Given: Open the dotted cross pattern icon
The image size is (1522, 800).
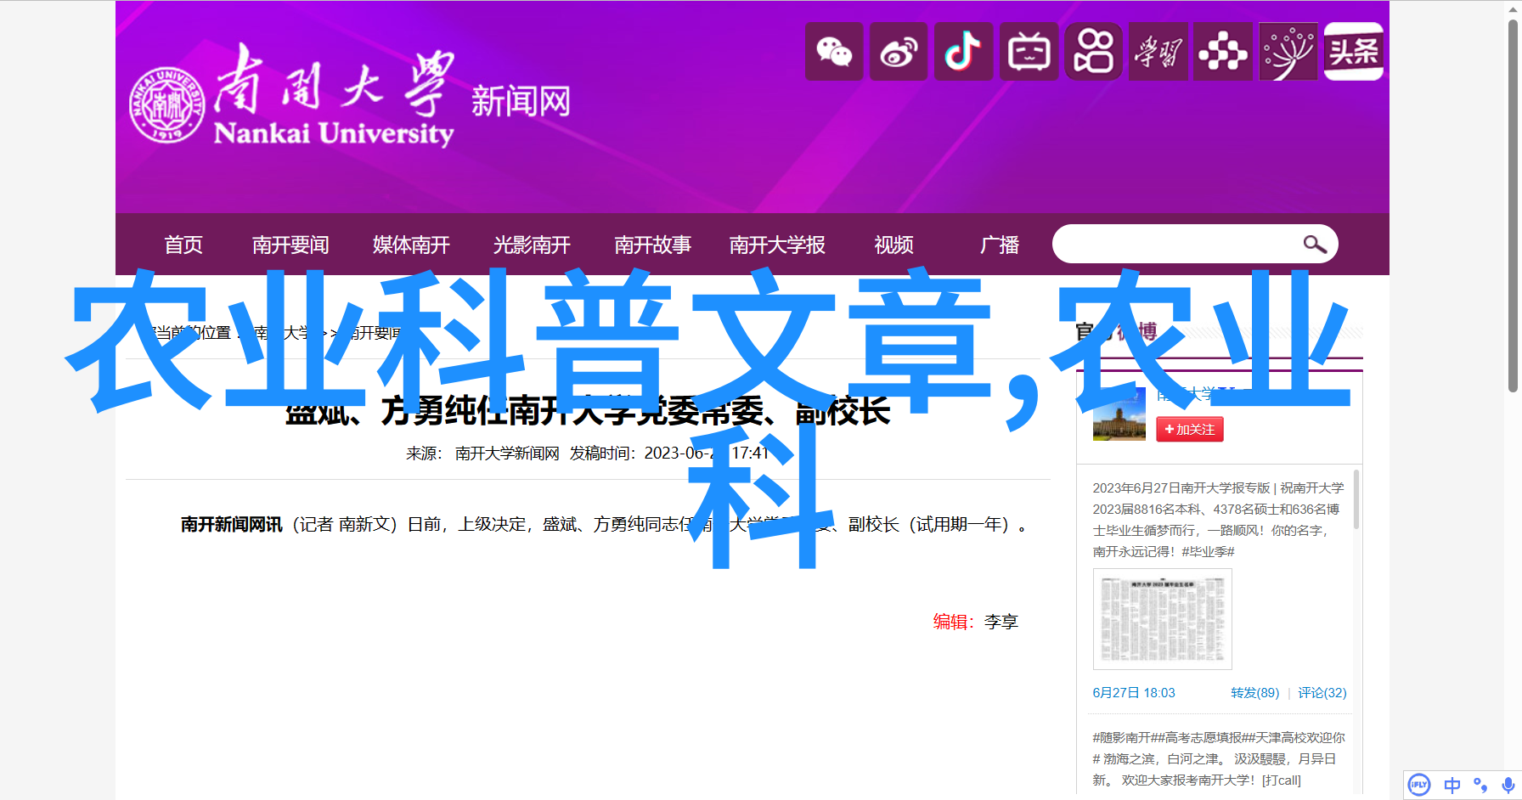Looking at the screenshot, I should coord(1223,52).
